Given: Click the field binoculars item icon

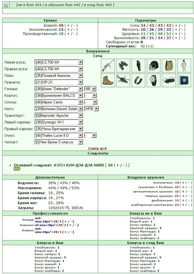Looking at the screenshot, I should pos(123,65).
